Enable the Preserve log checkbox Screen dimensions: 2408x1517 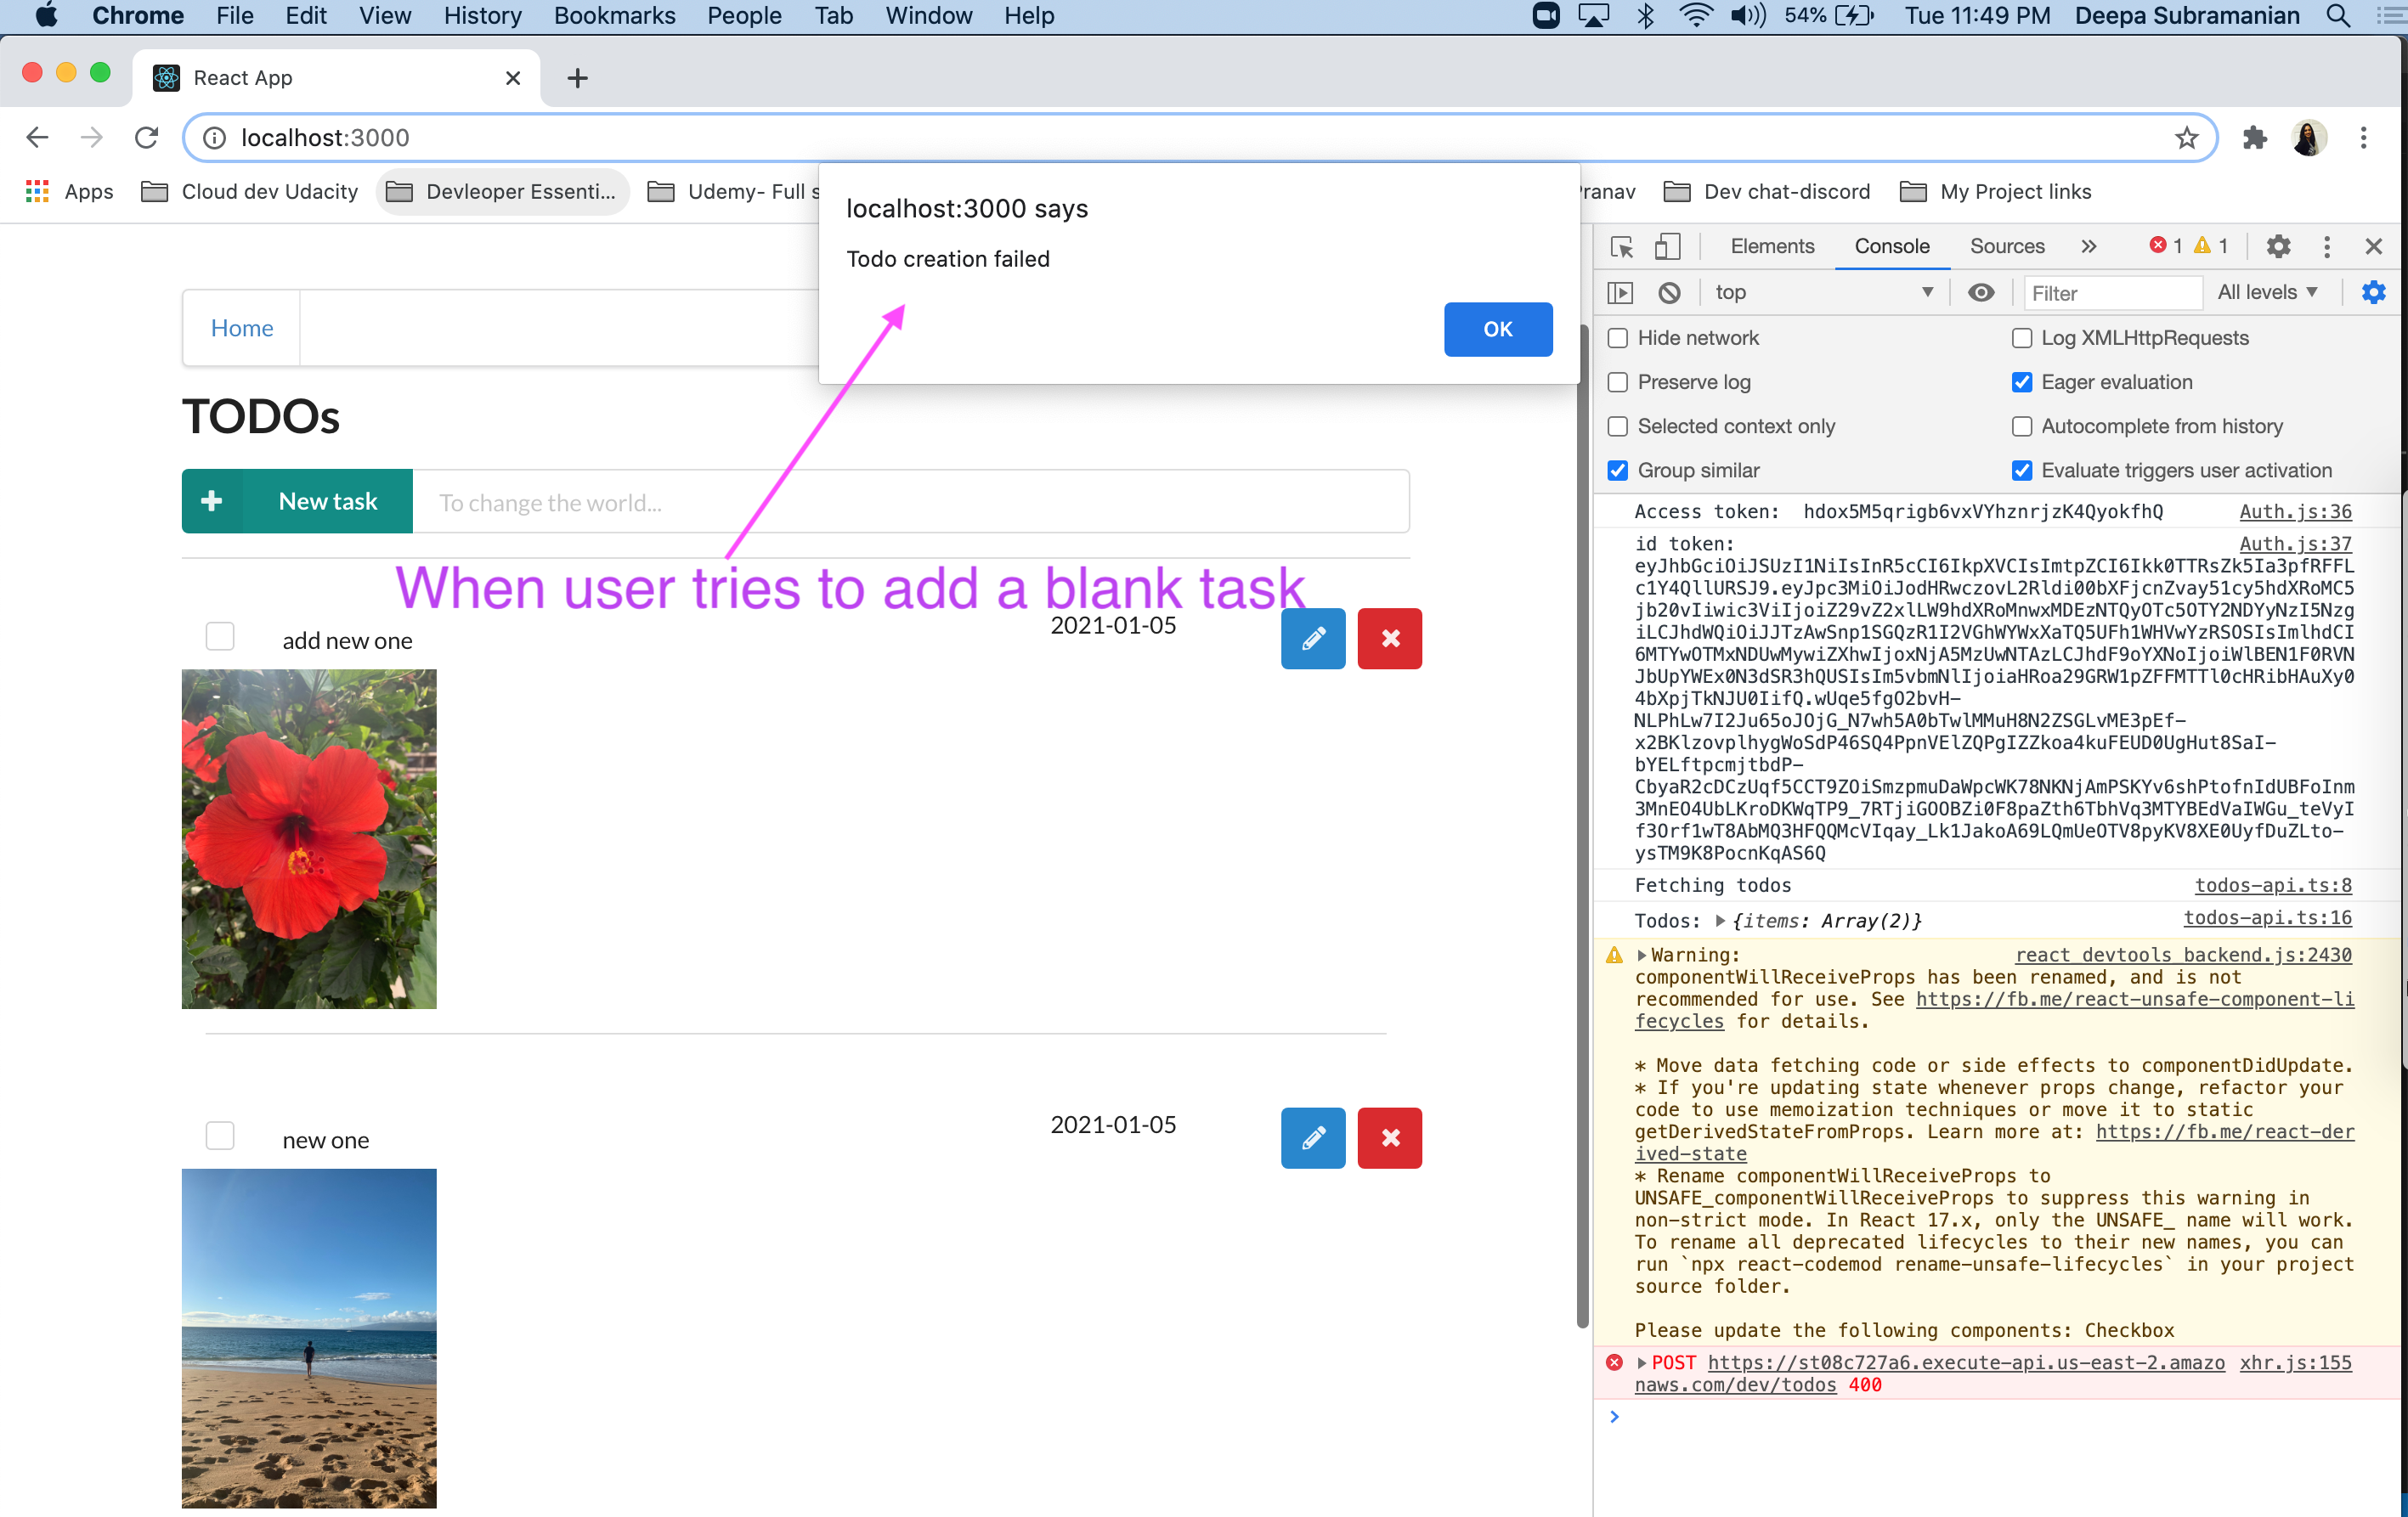pos(1618,381)
